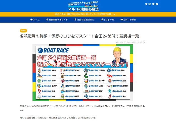Screen dimensions: 176x124
Task: Click the BOAT RACE 住之江 mascot
Action: pos(109,86)
